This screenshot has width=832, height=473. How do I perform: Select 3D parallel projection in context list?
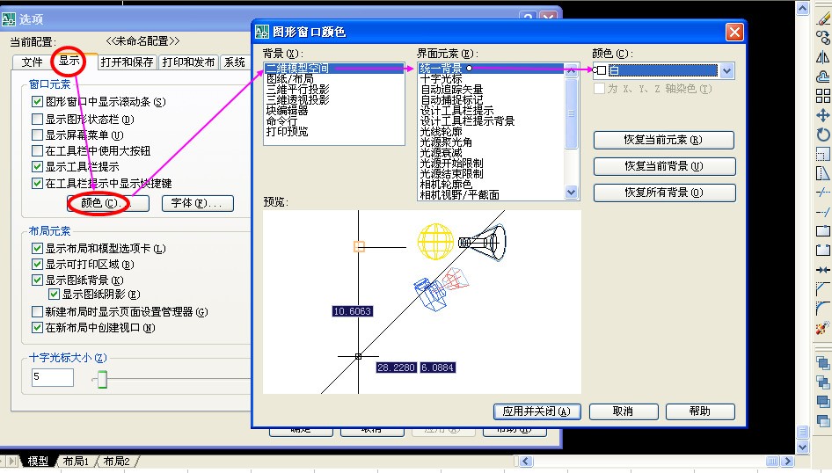tap(297, 90)
